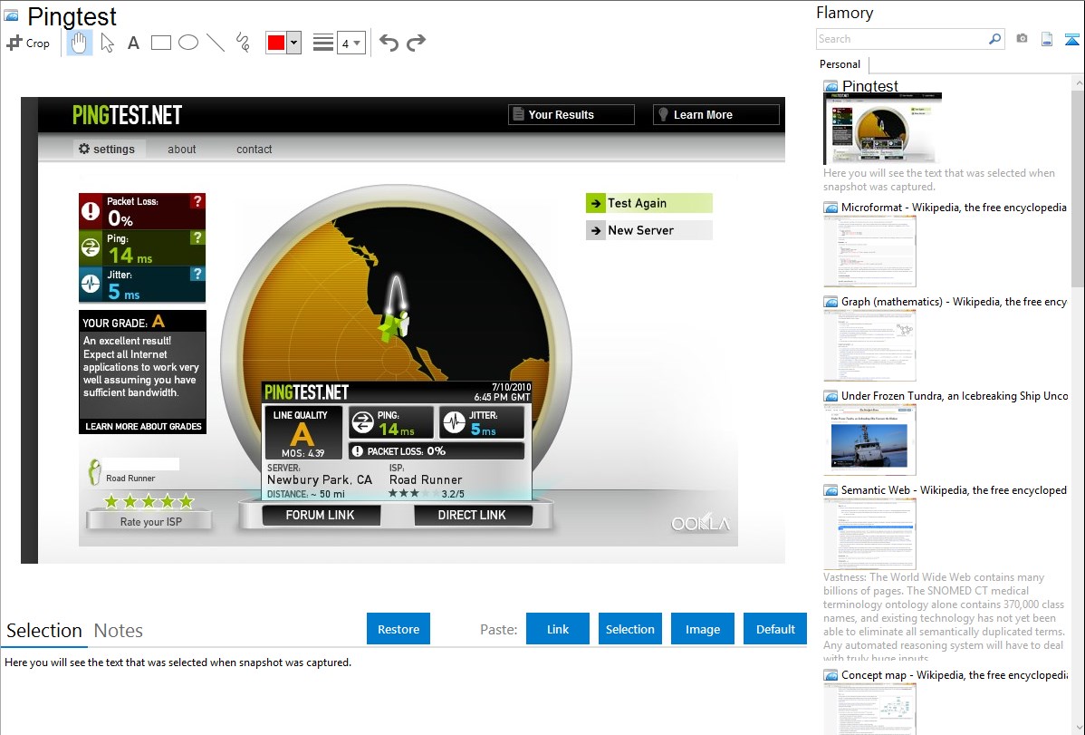Select the ellipse shape tool
This screenshot has width=1085, height=735.
point(188,43)
